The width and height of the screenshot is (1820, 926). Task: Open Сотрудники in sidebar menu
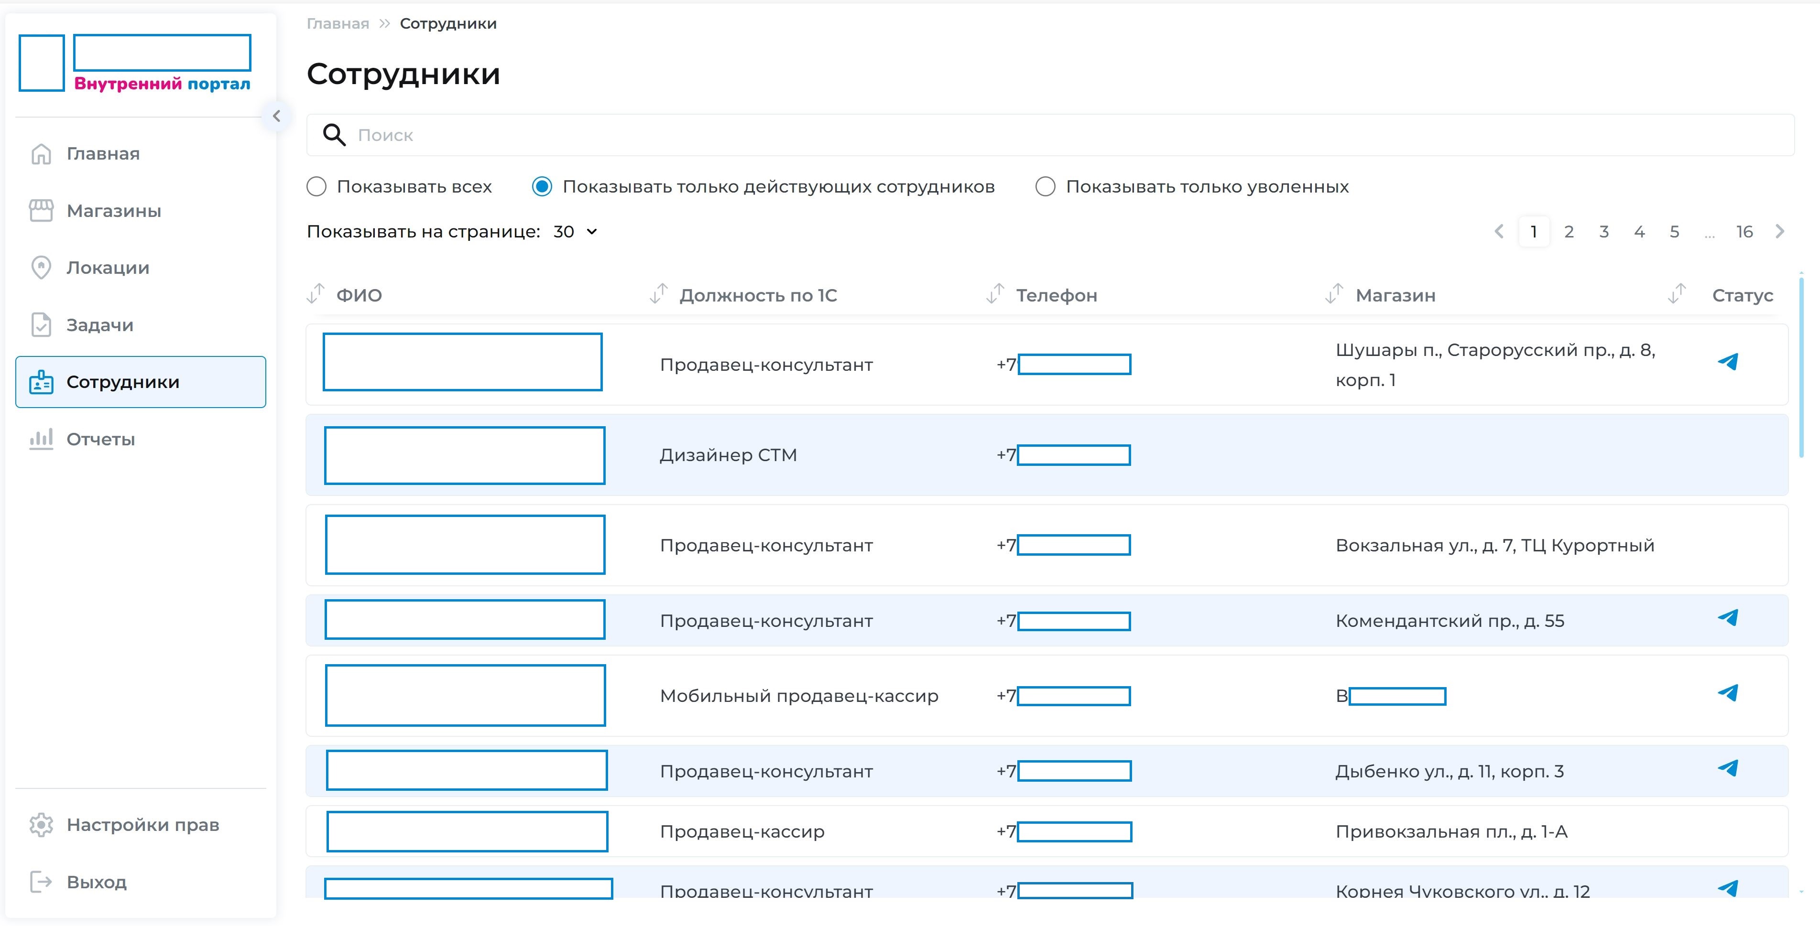(x=141, y=381)
